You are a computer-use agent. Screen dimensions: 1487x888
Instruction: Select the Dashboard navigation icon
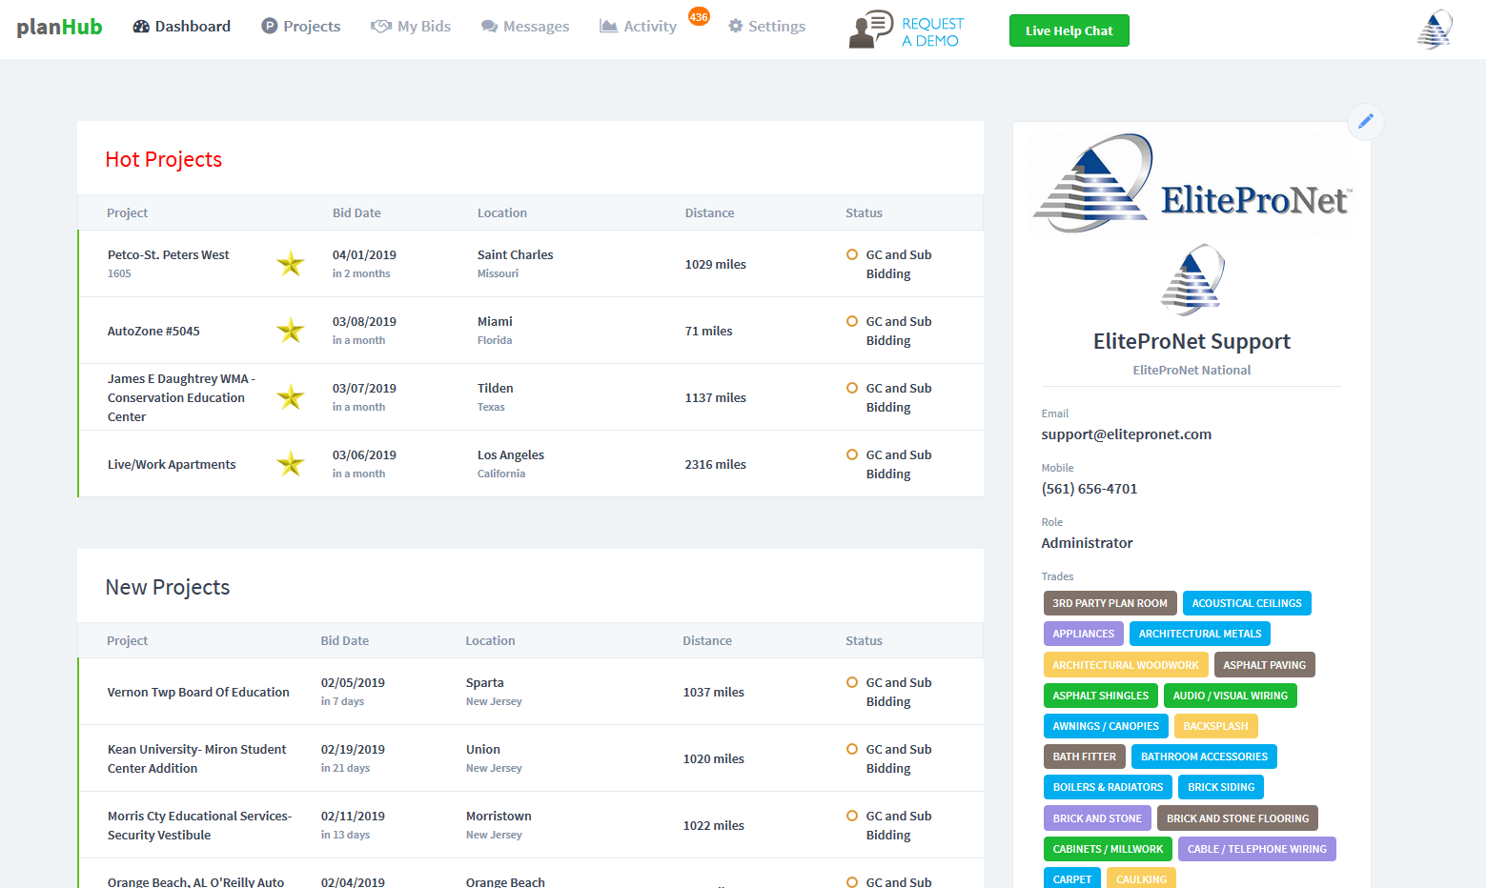tap(143, 26)
